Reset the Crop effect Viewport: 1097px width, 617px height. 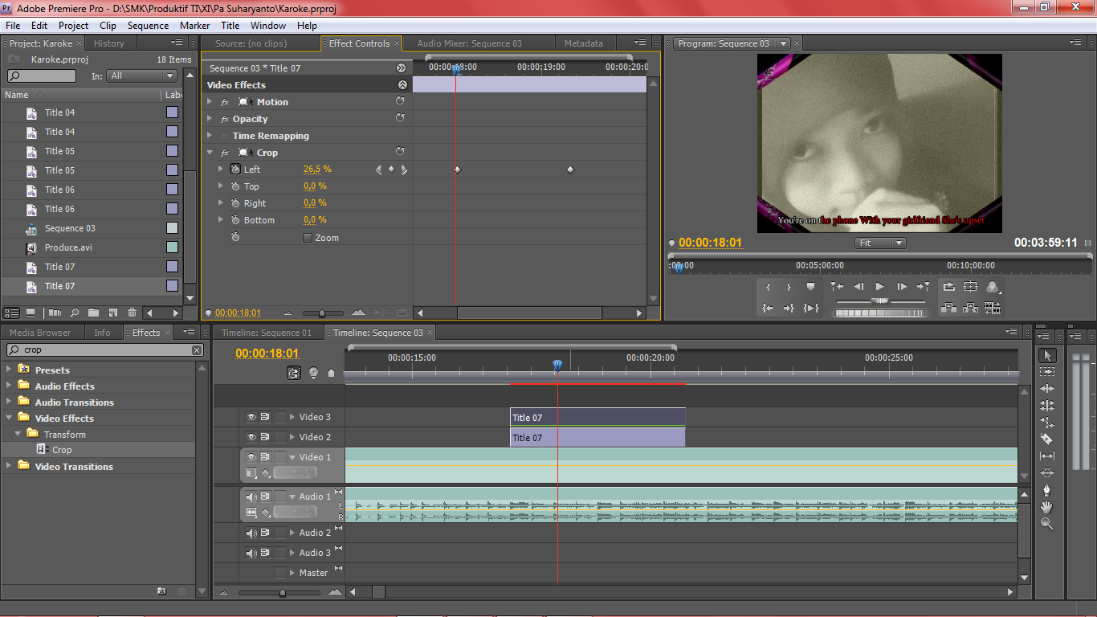[x=400, y=152]
